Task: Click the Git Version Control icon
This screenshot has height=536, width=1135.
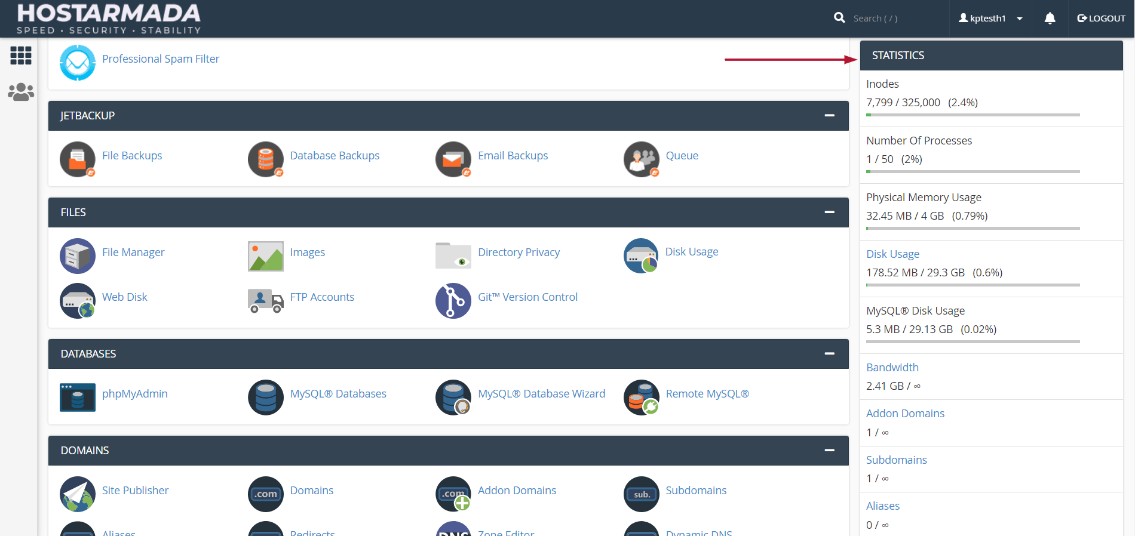Action: pyautogui.click(x=453, y=300)
